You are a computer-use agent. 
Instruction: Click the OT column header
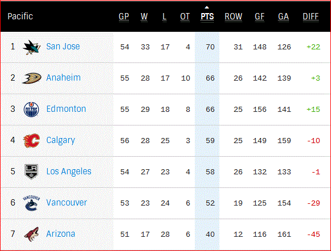point(185,16)
